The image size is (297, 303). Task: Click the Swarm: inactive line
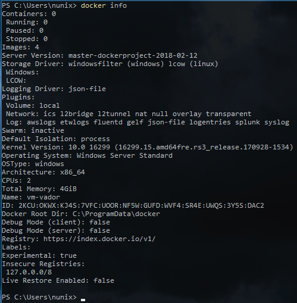pos(33,130)
